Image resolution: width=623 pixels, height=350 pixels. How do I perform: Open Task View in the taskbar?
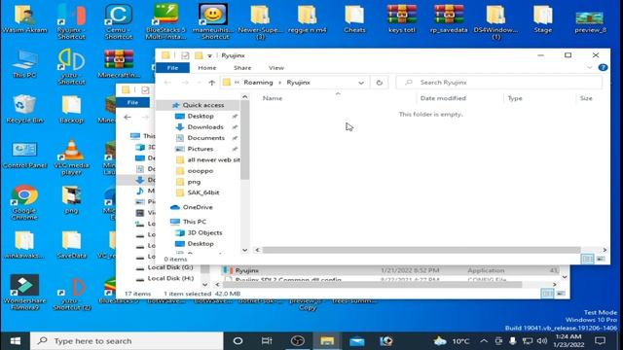click(267, 341)
